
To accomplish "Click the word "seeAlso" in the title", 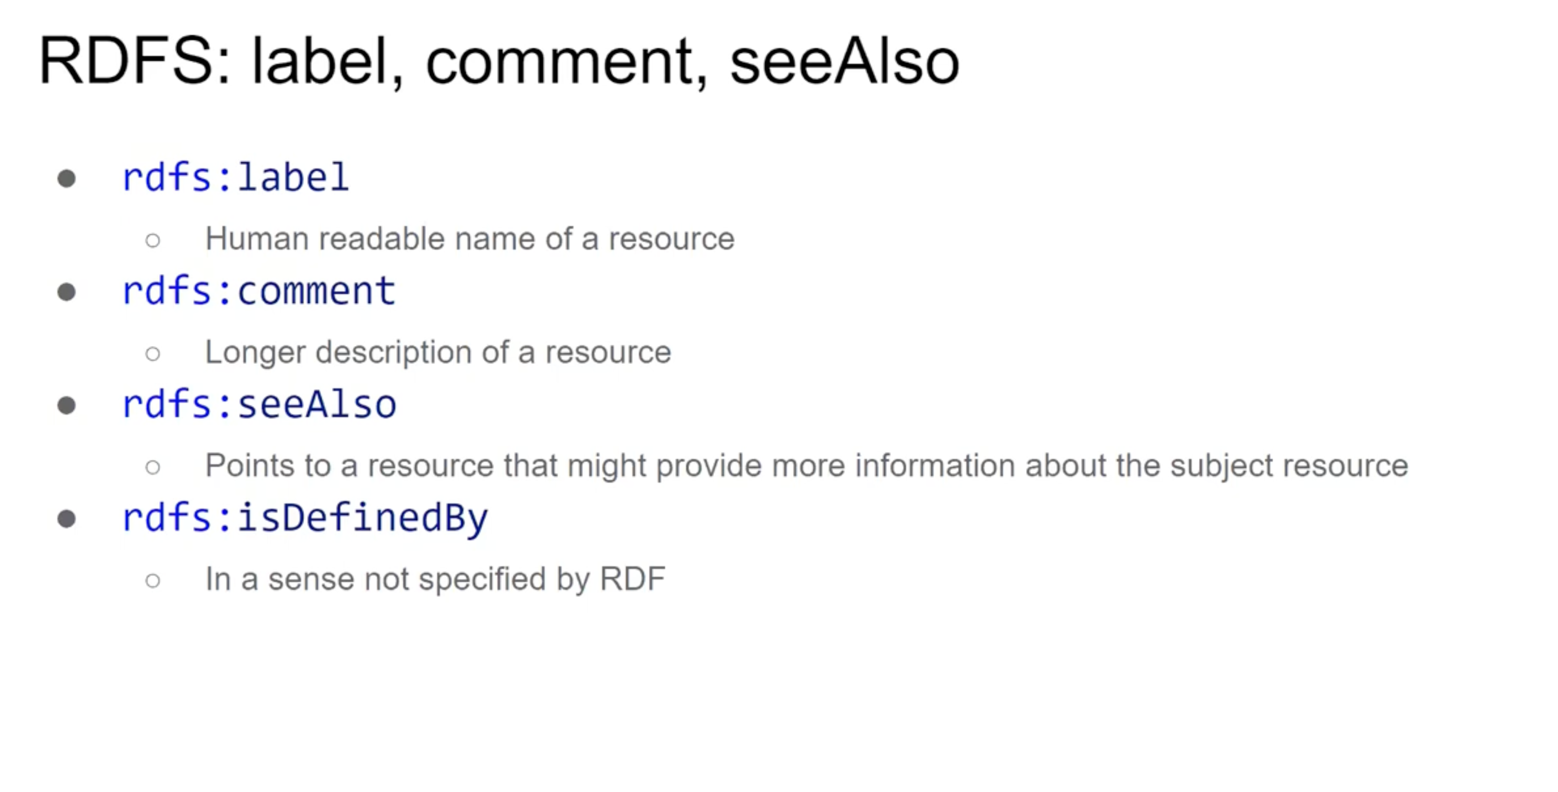I will click(x=844, y=62).
